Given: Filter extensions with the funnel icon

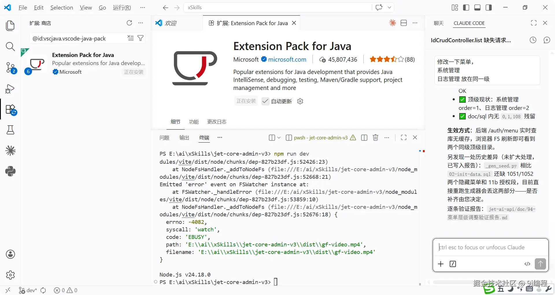Looking at the screenshot, I should click(x=140, y=38).
